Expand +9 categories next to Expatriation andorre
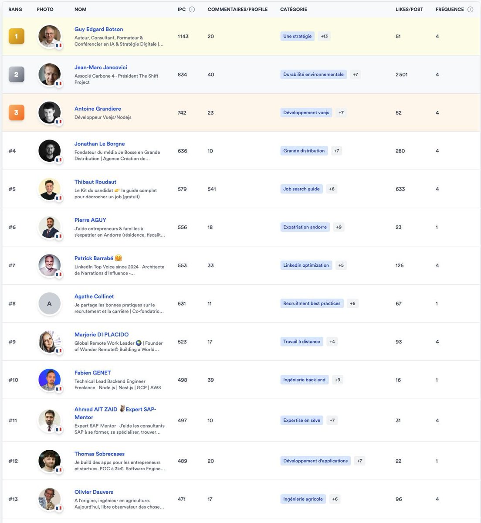Viewport: 481px width, 523px height. pos(339,227)
